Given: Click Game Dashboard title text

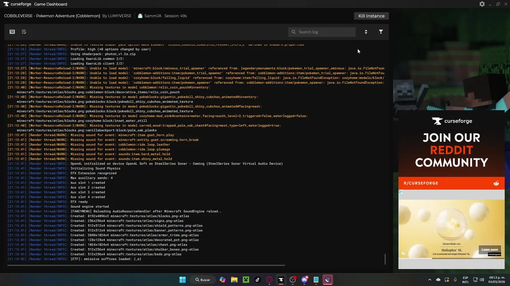Looking at the screenshot, I should [51, 4].
